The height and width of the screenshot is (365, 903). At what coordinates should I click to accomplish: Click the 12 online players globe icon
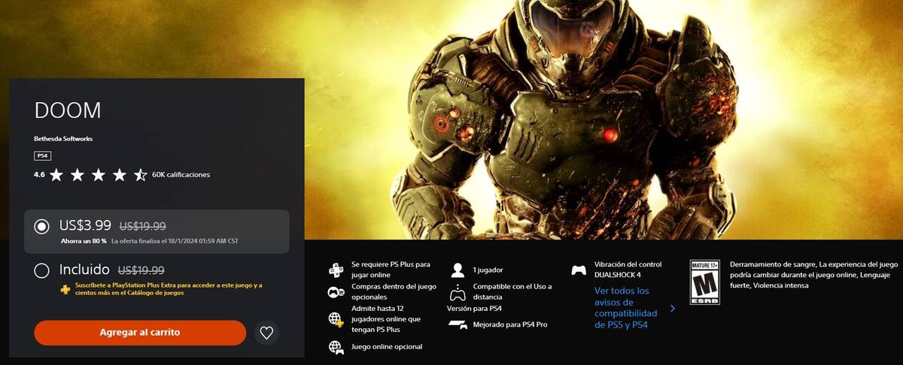click(x=336, y=319)
